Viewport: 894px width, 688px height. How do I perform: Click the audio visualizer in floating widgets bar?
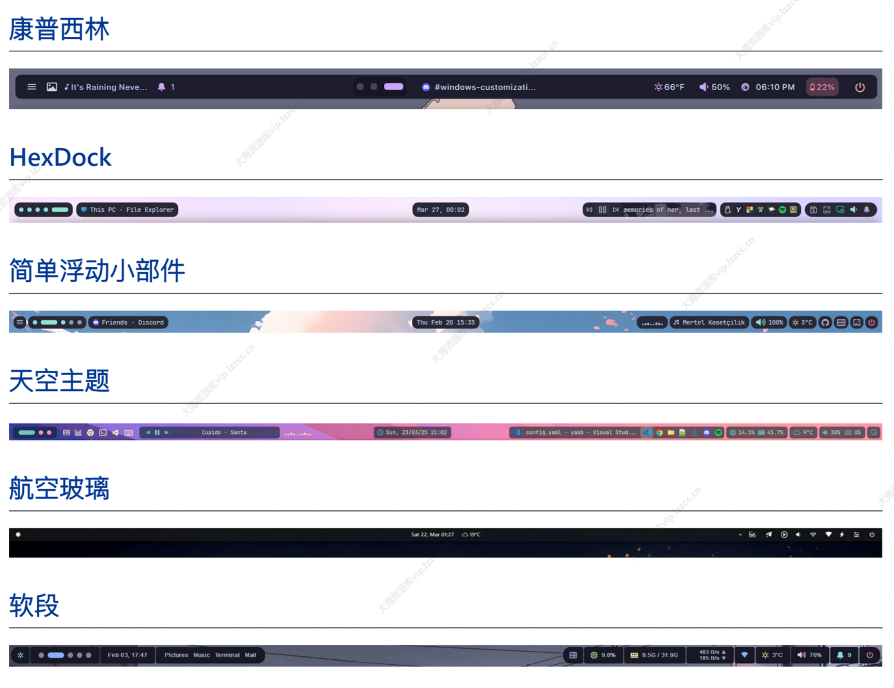click(652, 323)
